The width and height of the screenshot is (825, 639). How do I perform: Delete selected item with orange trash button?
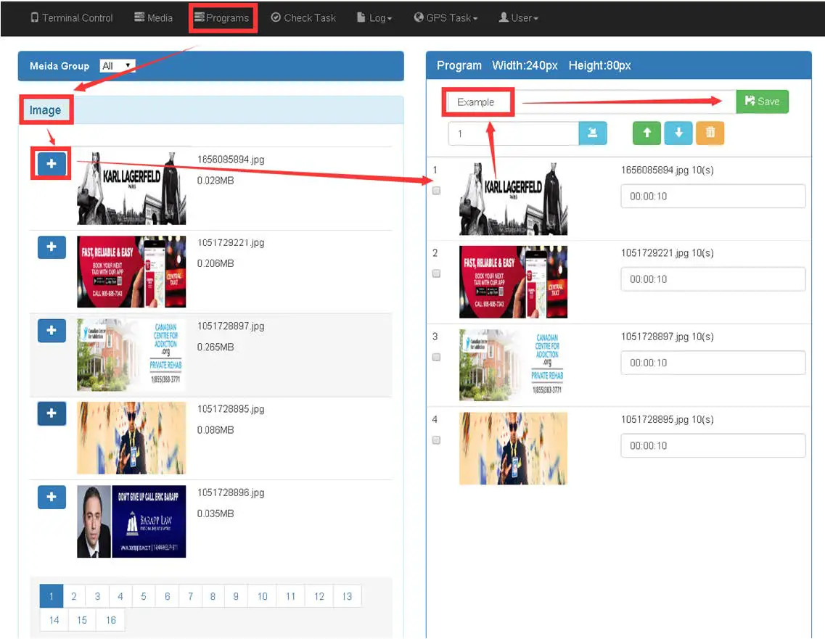(x=710, y=133)
